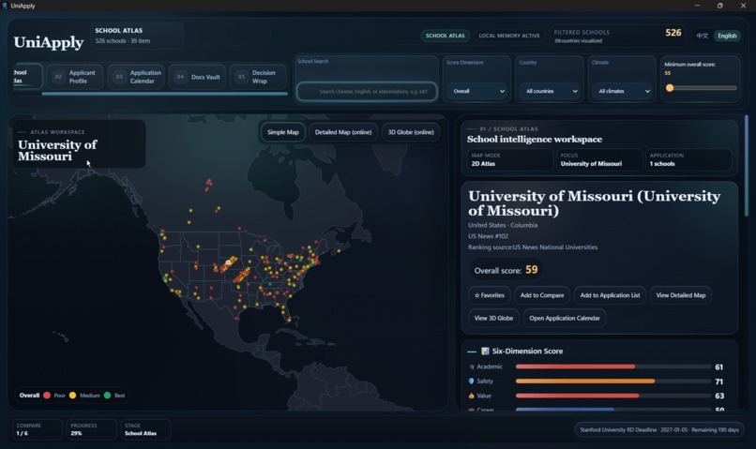
Task: Click the STAGE School Atlas status box
Action: click(x=145, y=429)
